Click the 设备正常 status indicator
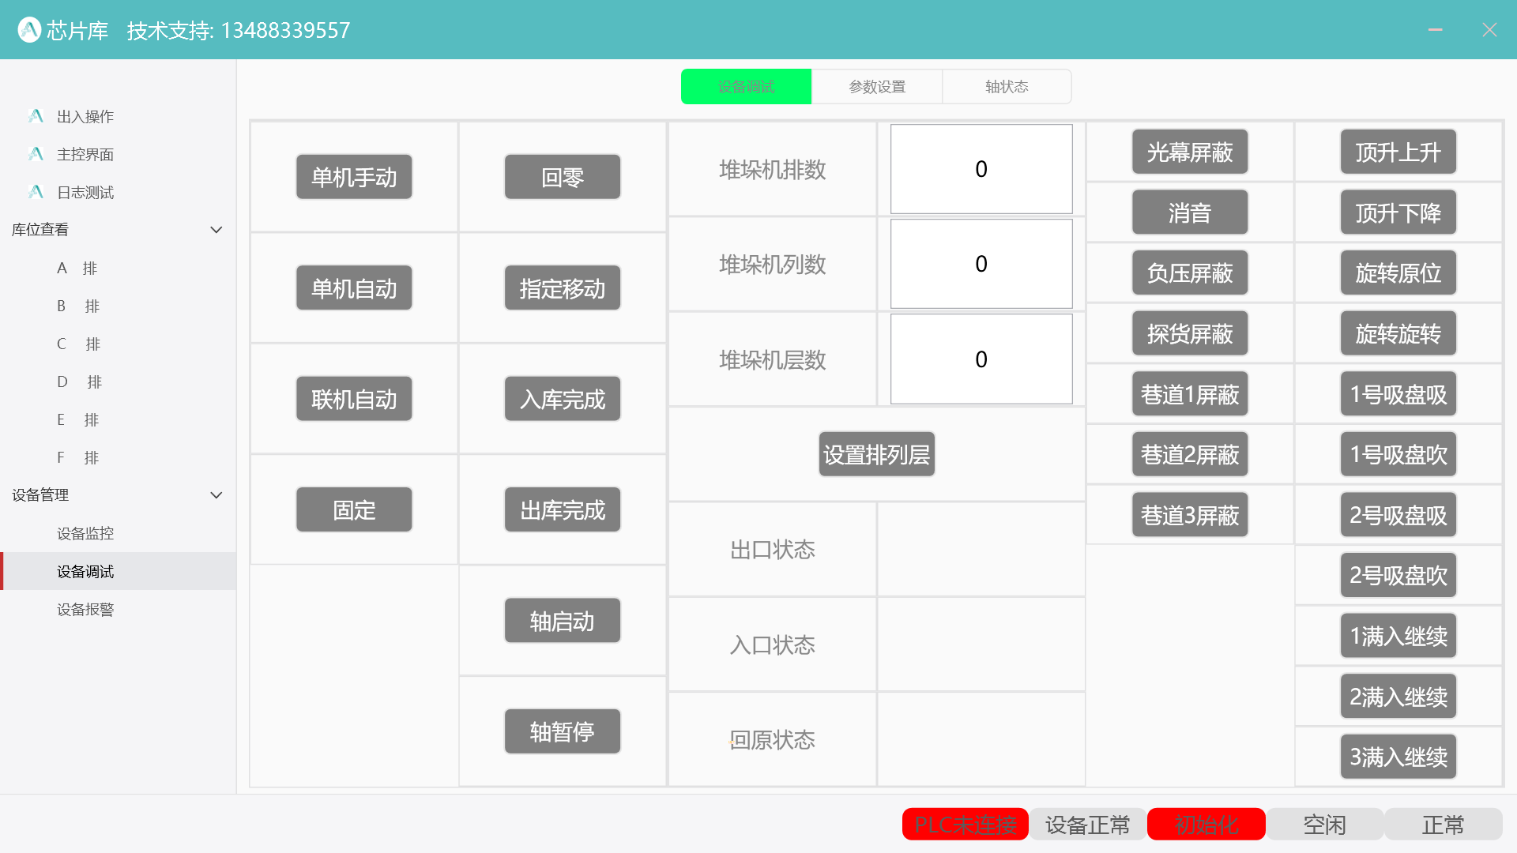The width and height of the screenshot is (1517, 853). 1087,824
